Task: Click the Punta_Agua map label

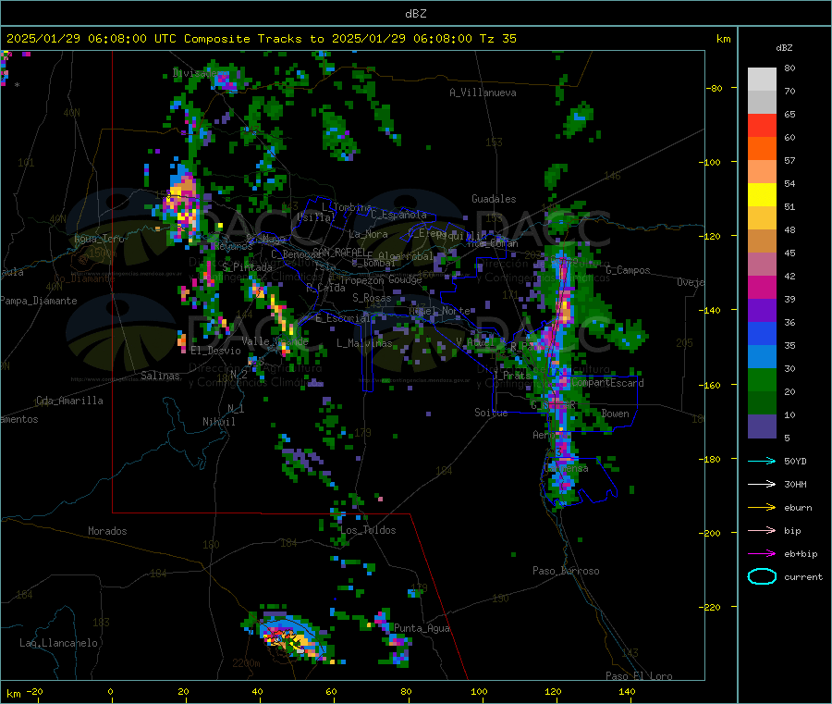Action: coord(422,628)
